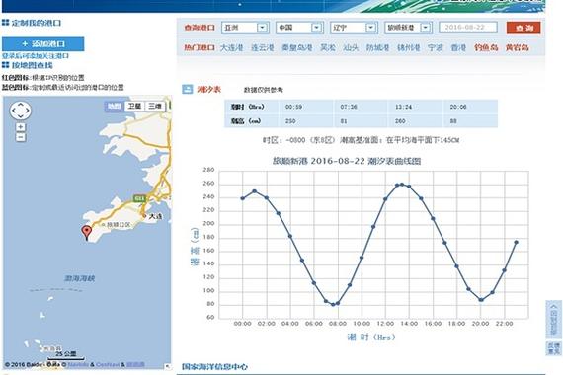Select hot port 防城港
The height and width of the screenshot is (375, 563).
(377, 47)
